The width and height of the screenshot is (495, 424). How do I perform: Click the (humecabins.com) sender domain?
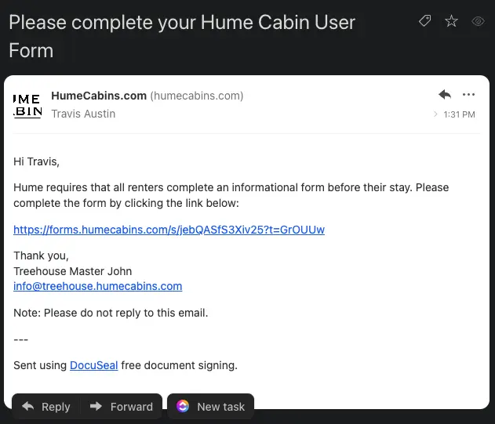tap(197, 96)
